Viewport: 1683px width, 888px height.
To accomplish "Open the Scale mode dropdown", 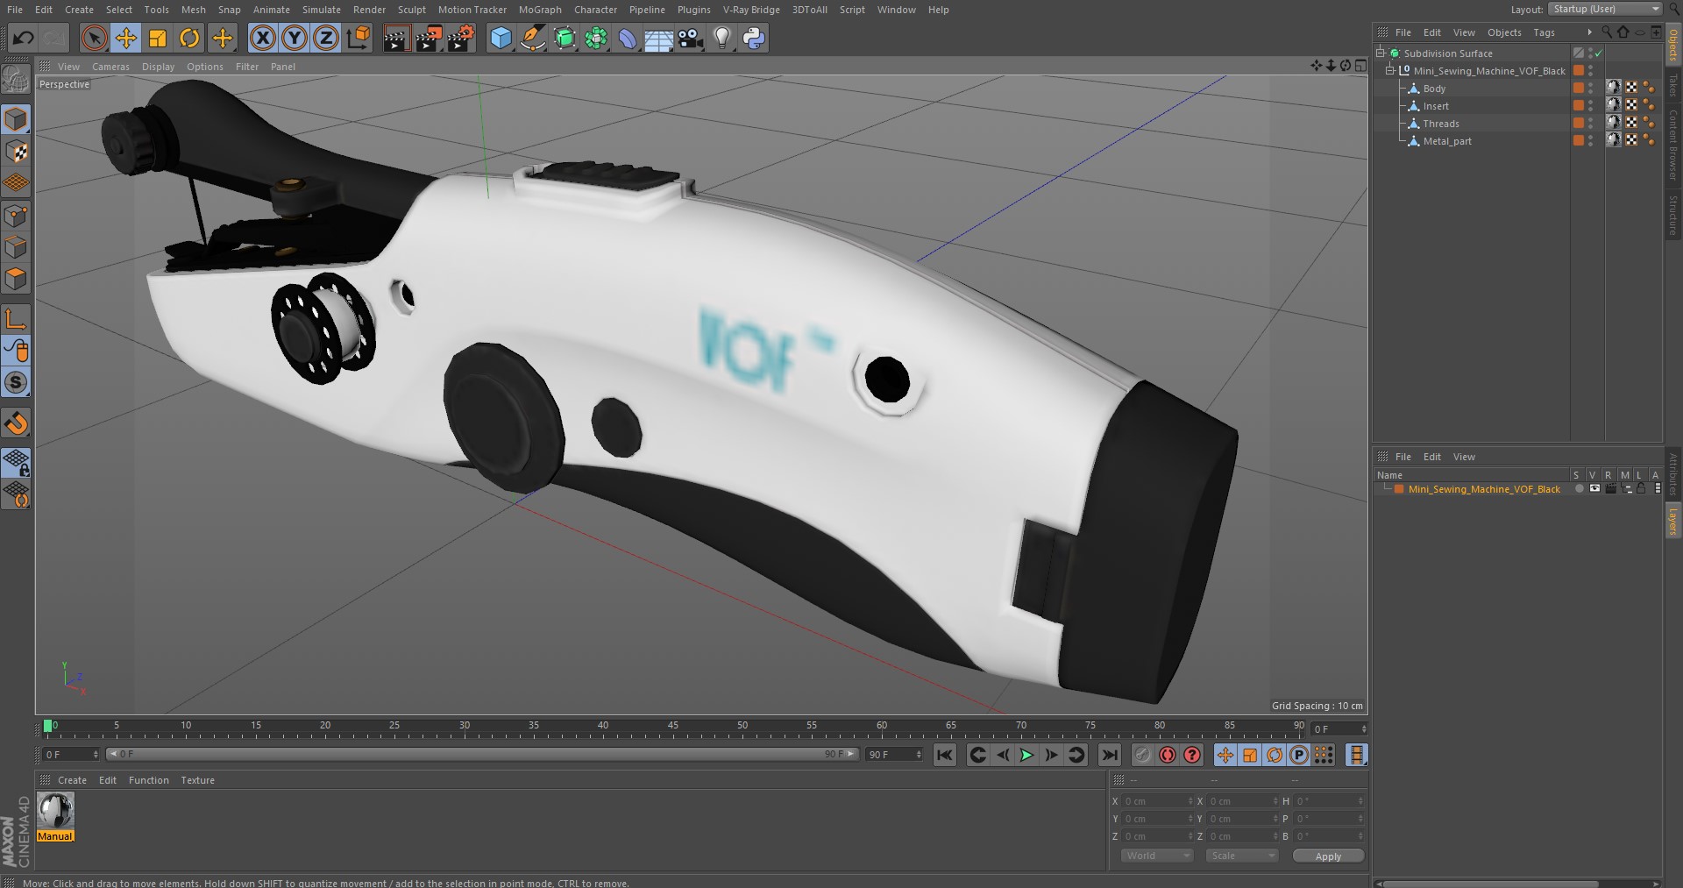I will click(x=1241, y=856).
